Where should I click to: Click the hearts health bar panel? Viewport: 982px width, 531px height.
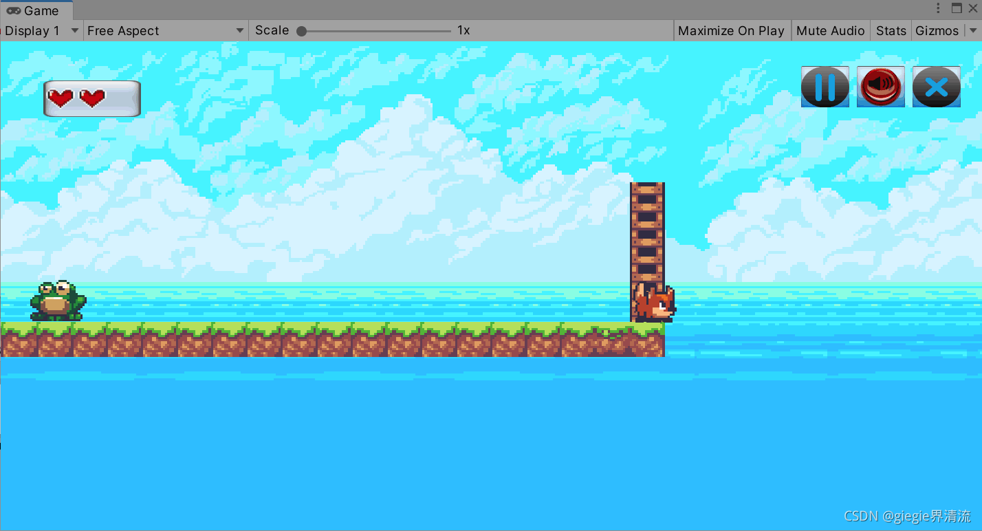point(92,98)
